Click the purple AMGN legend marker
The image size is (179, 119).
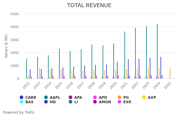click(x=95, y=102)
